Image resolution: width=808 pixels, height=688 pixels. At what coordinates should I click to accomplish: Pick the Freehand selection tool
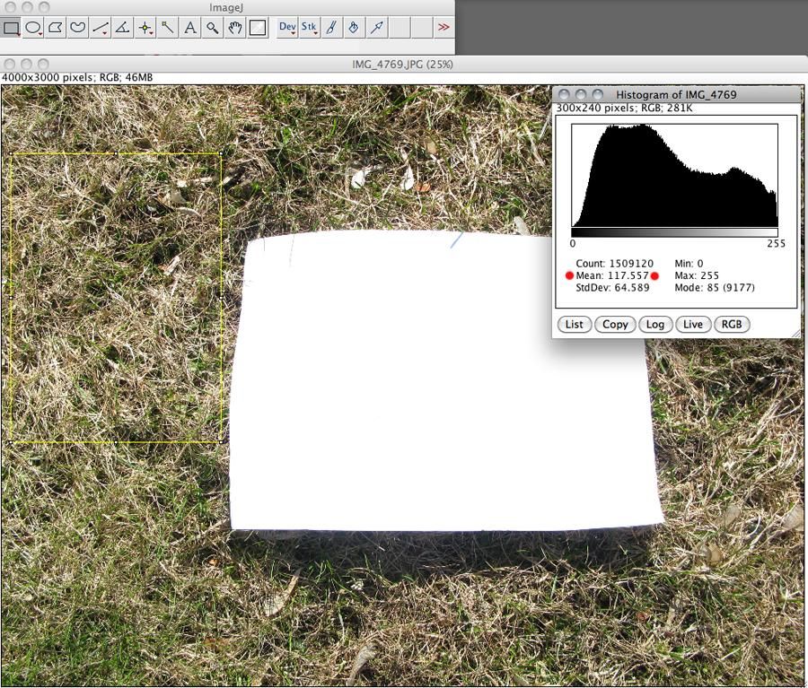pyautogui.click(x=77, y=27)
